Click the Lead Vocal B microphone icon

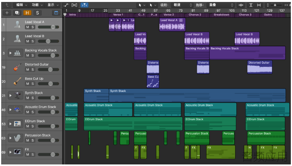pos(17,39)
